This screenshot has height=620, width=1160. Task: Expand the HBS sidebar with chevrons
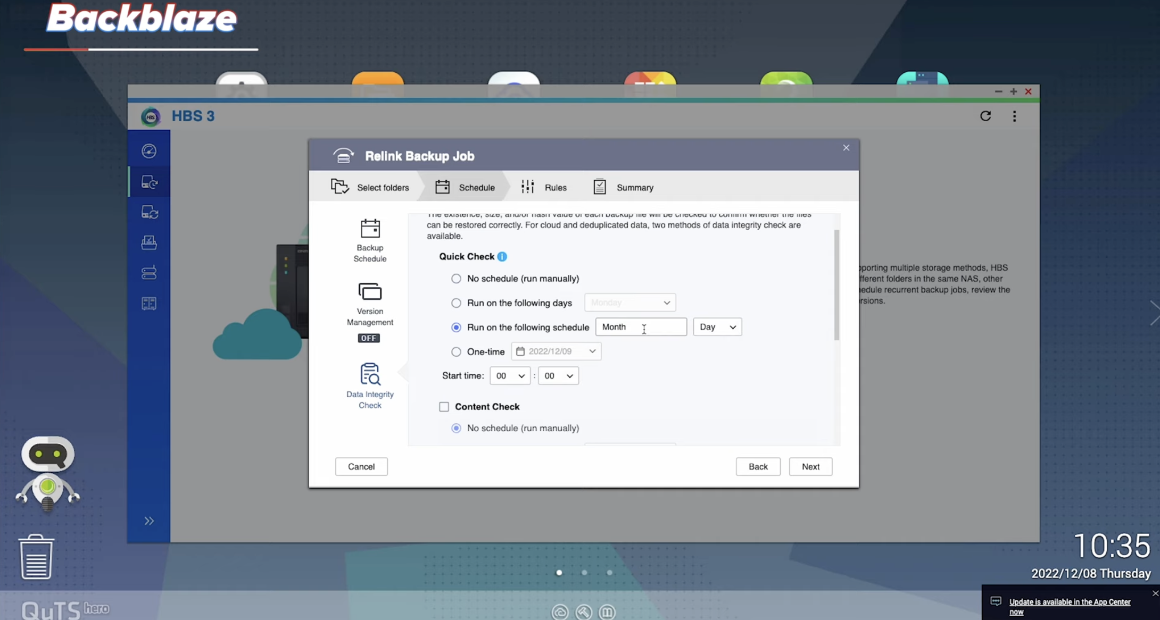pyautogui.click(x=149, y=521)
